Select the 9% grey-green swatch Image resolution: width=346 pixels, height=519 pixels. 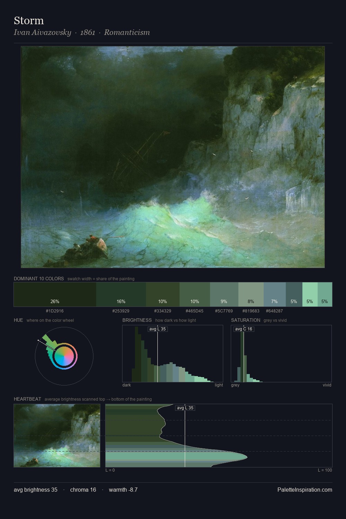224,294
